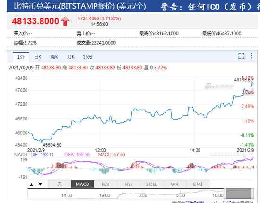This screenshot has width=260, height=203.
Task: Click the 14:00 chart axis label
Action: [195, 150]
